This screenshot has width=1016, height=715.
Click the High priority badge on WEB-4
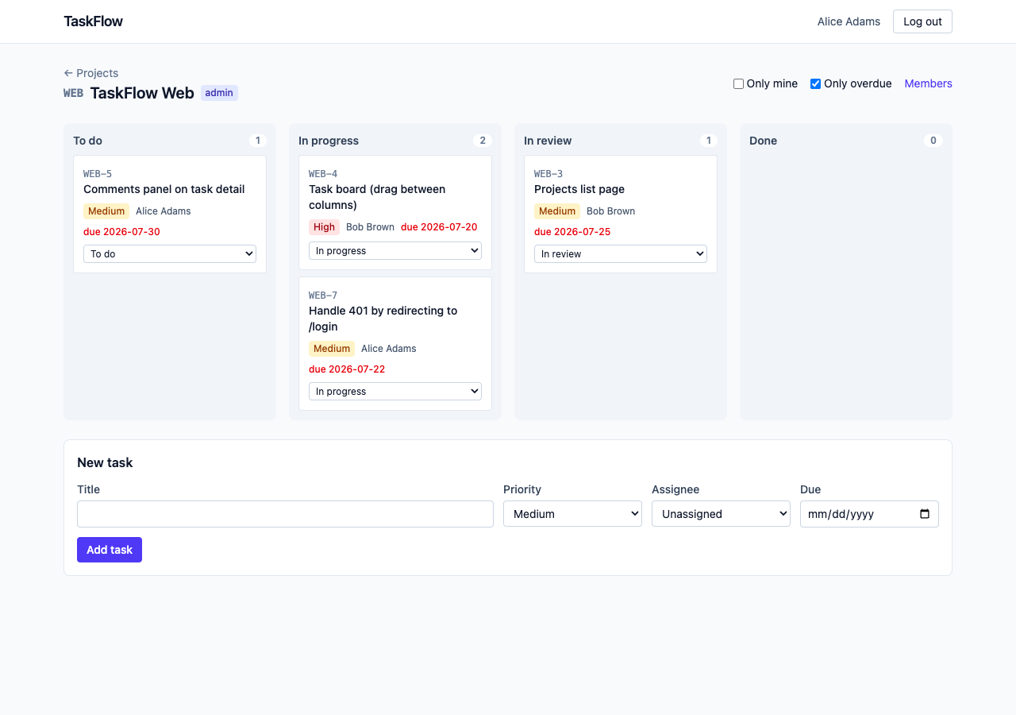(x=324, y=227)
